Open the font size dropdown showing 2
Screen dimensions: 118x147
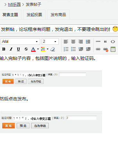pos(50,41)
